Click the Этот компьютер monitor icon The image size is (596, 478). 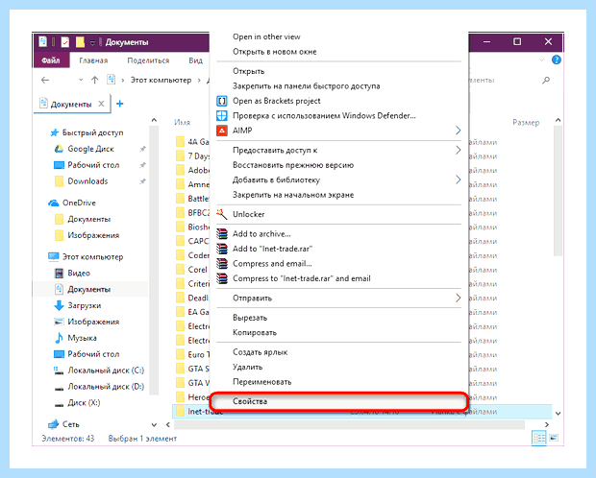click(x=54, y=256)
